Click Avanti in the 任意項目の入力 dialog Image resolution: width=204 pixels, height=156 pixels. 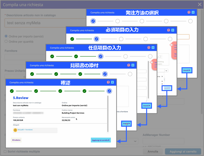pos(146,106)
